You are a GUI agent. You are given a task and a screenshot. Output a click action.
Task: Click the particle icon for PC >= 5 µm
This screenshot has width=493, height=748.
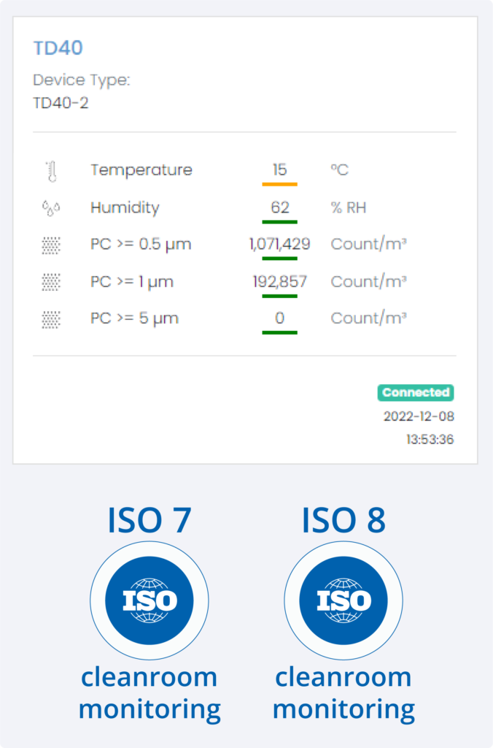click(x=51, y=318)
